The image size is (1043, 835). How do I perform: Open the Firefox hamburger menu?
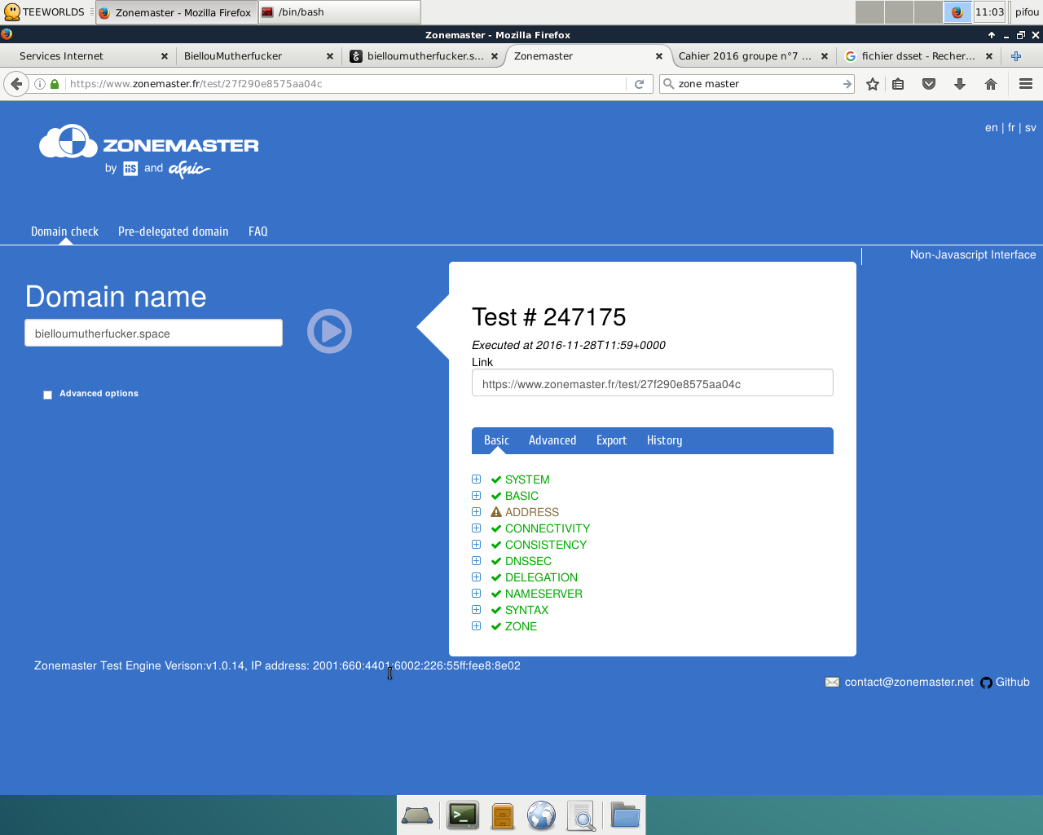pos(1026,84)
